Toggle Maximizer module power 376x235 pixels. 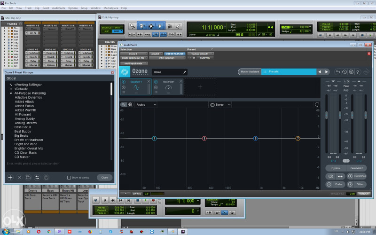(x=156, y=82)
